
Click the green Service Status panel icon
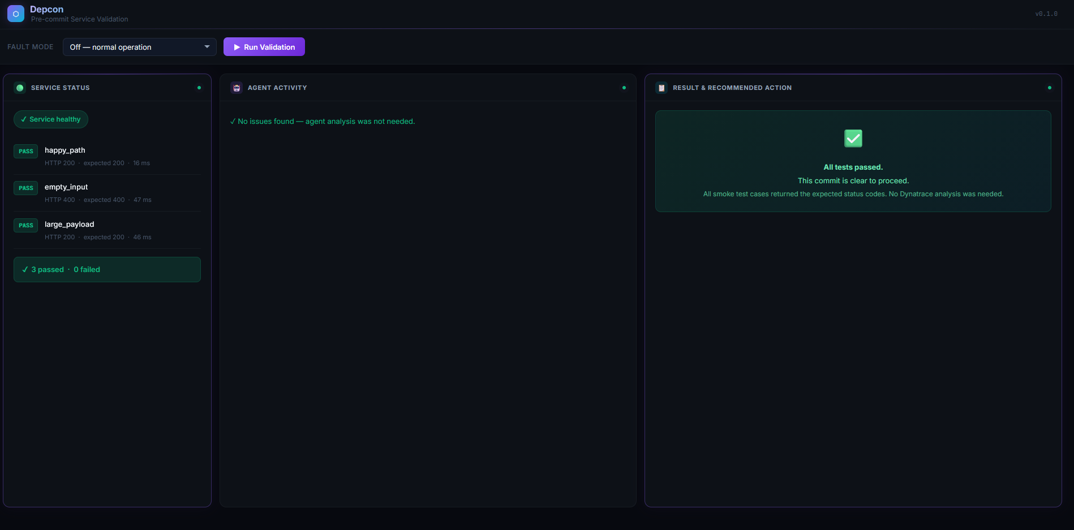coord(20,88)
